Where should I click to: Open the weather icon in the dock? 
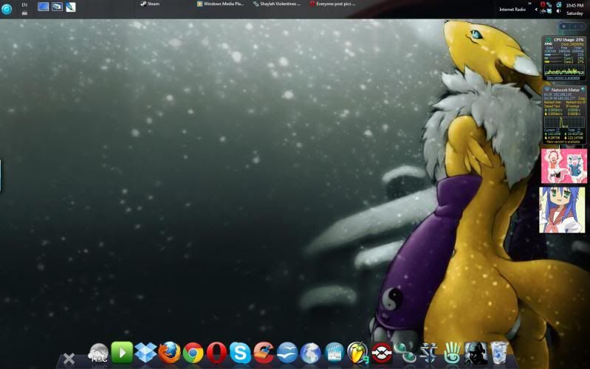[98, 354]
